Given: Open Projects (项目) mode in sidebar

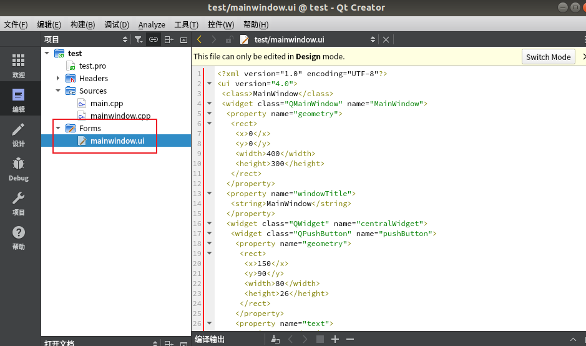Looking at the screenshot, I should [x=18, y=203].
